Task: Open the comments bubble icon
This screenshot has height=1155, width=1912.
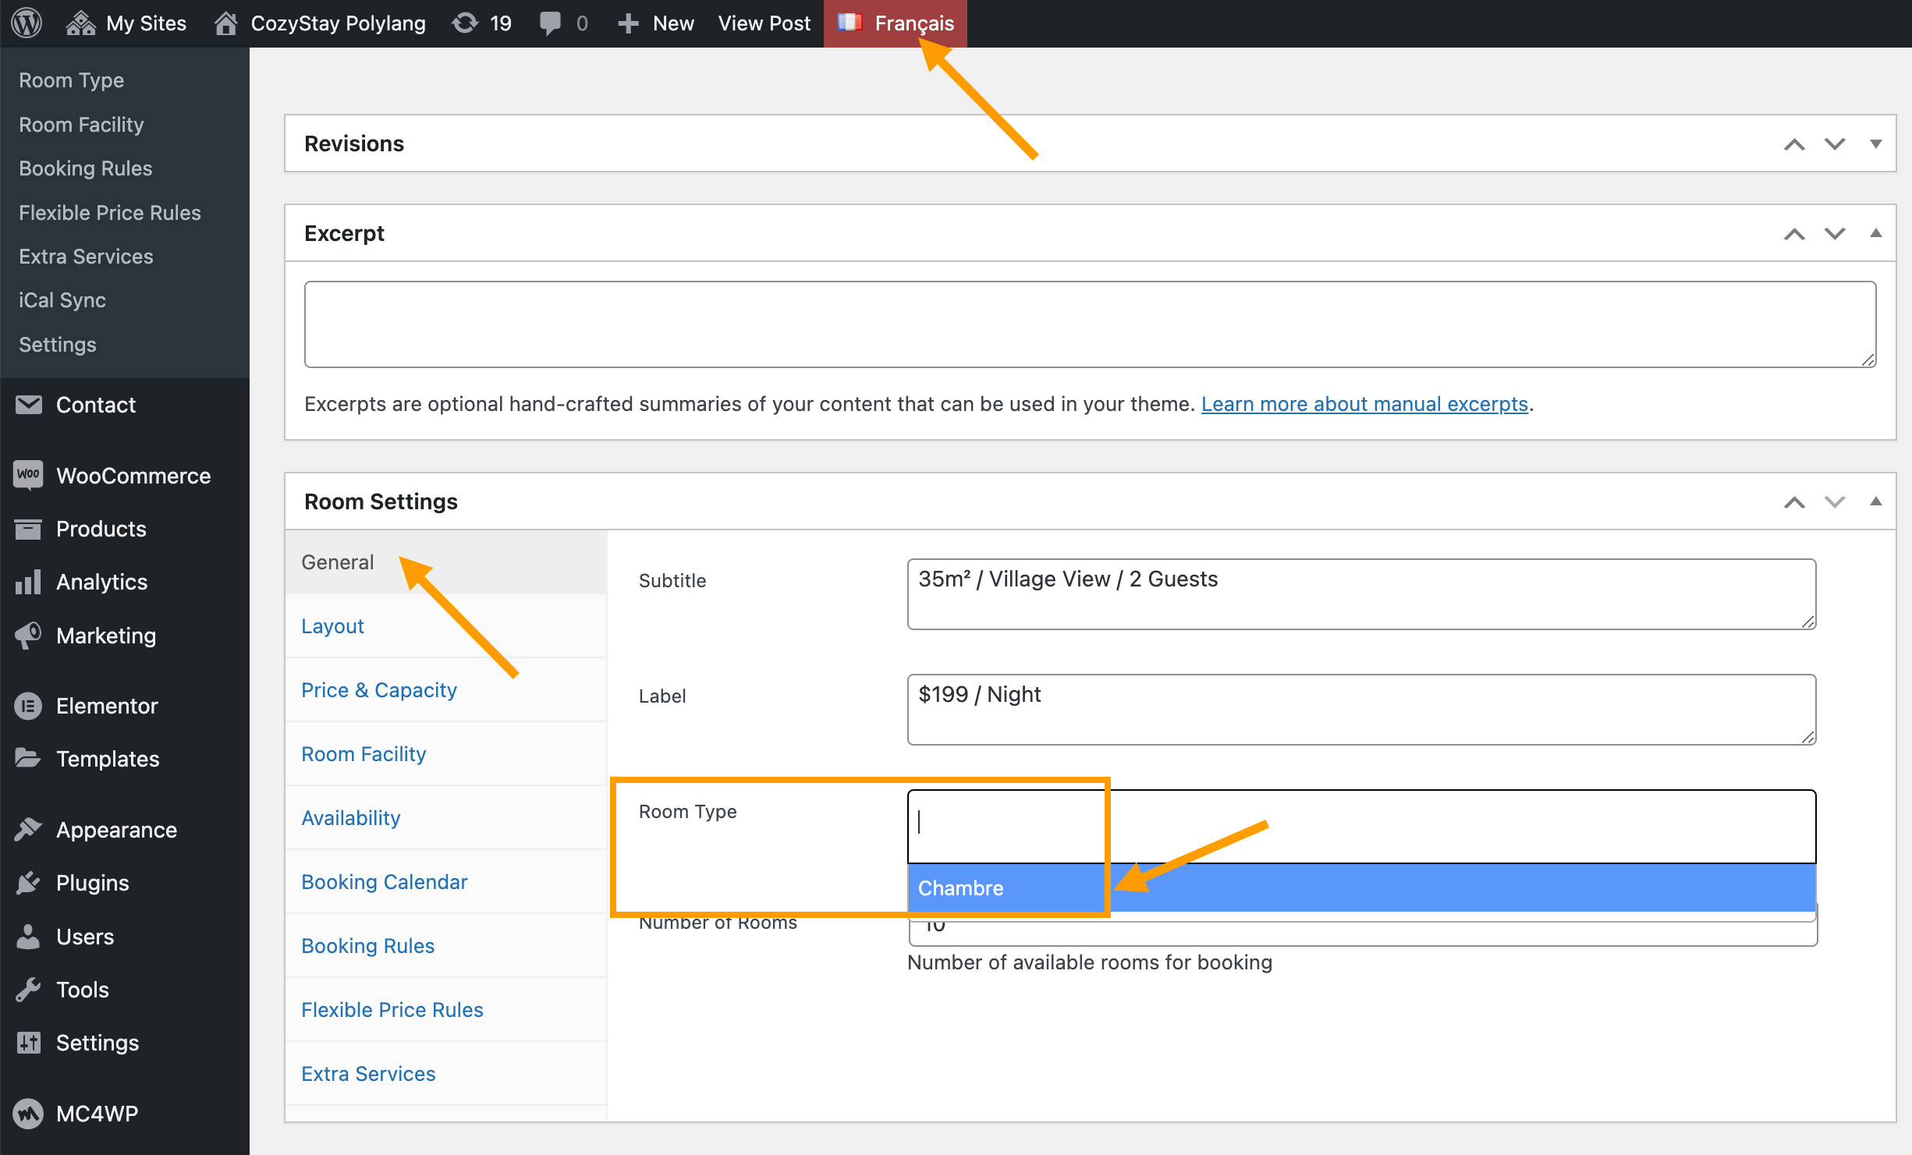Action: point(550,23)
